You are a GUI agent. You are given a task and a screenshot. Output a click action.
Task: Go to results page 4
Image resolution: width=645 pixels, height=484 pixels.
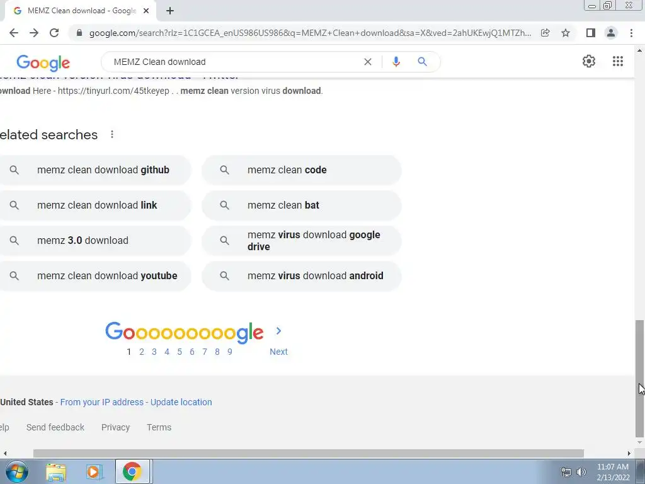click(166, 352)
